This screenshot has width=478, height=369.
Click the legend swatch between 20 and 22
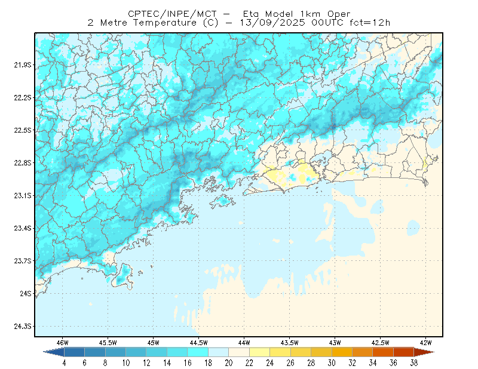click(x=239, y=352)
